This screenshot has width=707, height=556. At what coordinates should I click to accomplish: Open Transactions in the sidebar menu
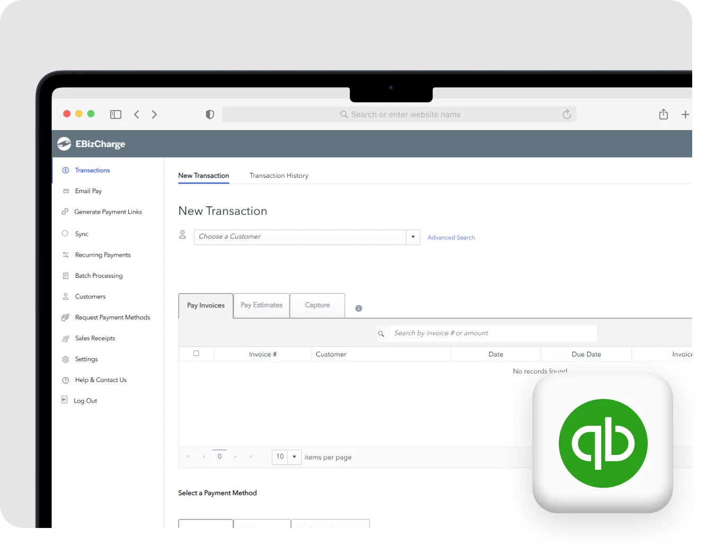(93, 170)
